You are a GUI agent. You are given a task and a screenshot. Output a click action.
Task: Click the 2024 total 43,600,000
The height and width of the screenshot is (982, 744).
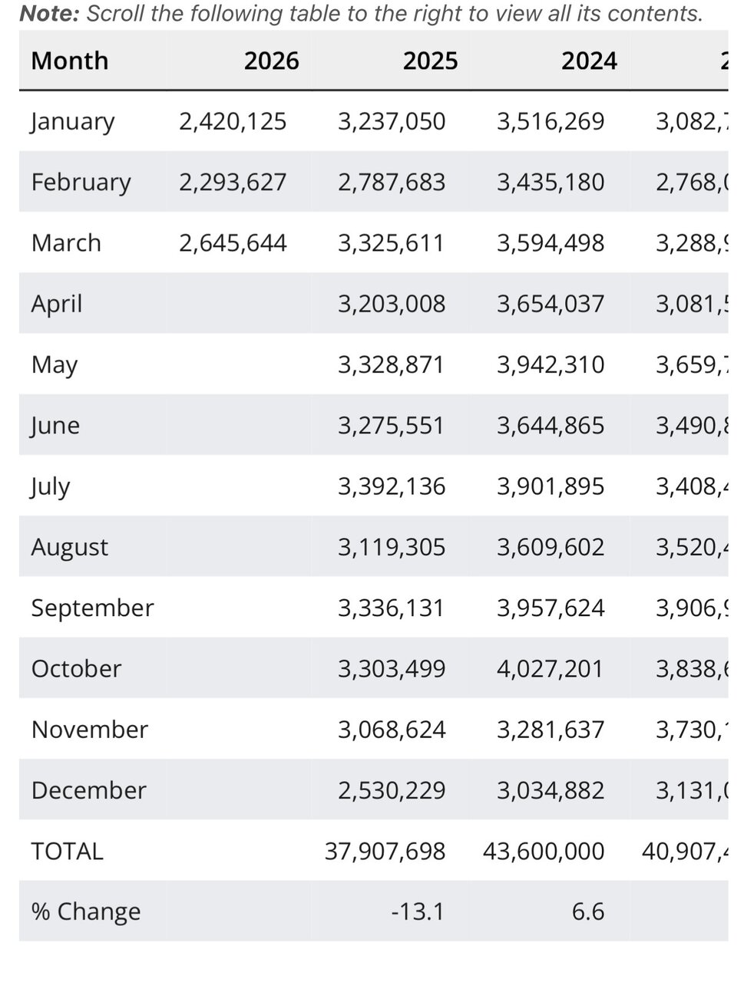pos(544,851)
